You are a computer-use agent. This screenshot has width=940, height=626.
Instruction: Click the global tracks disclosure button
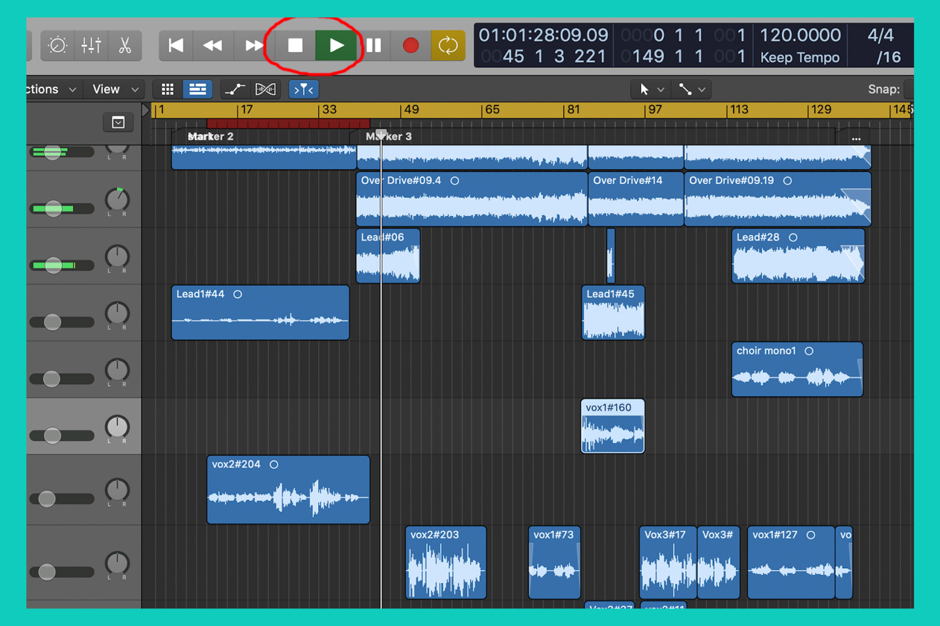(118, 122)
